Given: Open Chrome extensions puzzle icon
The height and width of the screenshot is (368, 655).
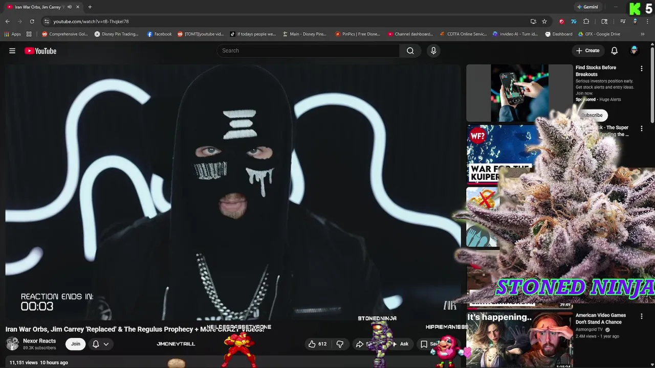Looking at the screenshot, I should [586, 21].
